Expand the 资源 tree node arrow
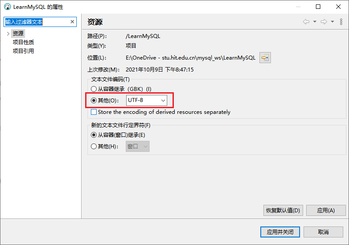This screenshot has height=245, width=349. tap(8, 34)
